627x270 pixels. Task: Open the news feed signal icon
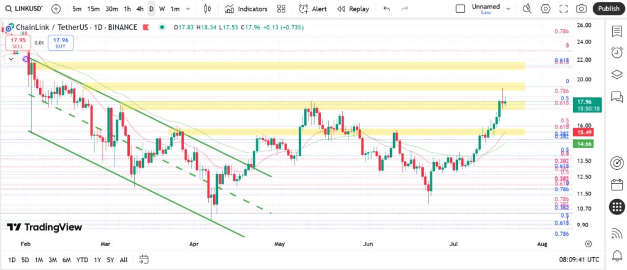(x=617, y=233)
